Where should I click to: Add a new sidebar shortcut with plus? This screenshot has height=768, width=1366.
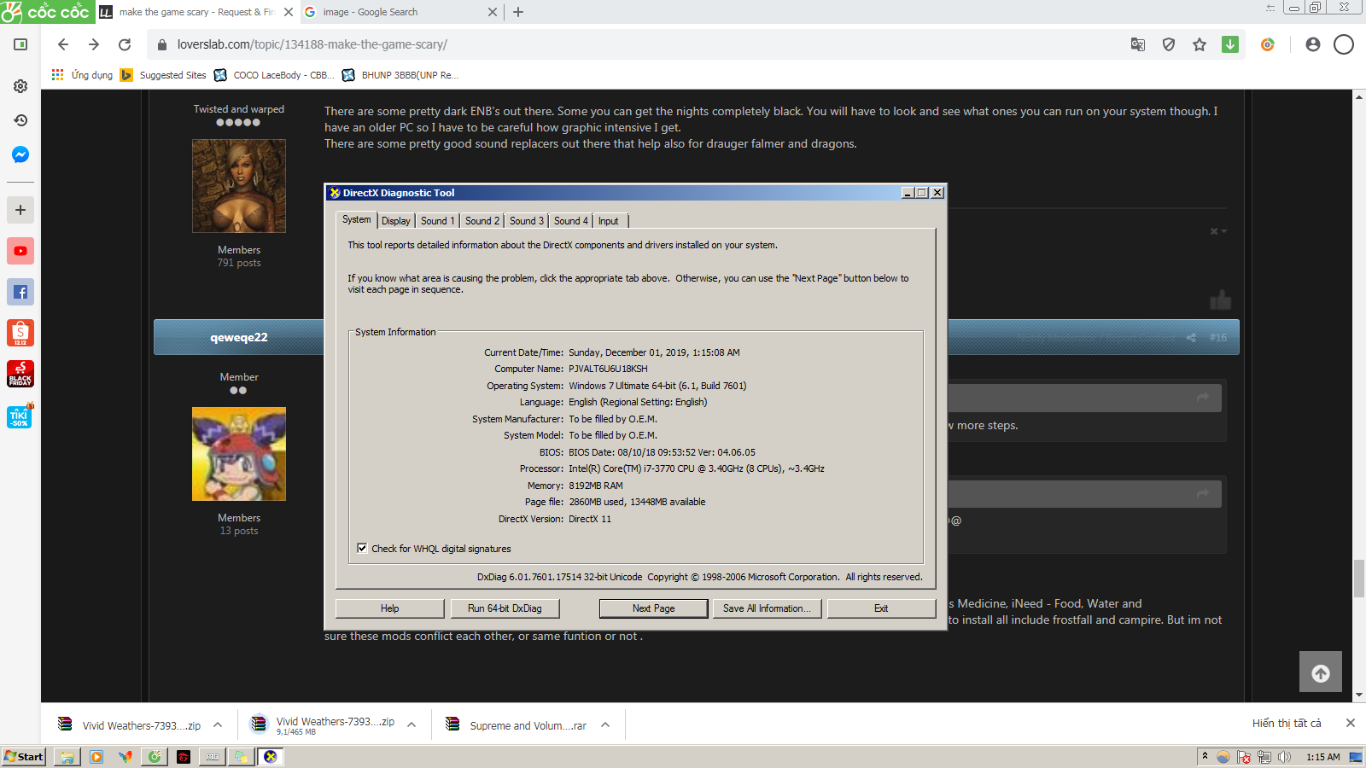(20, 210)
